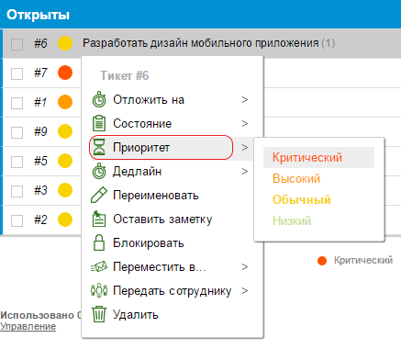Screen dimensions: 401x349
Task: Click the stopwatch icon beside Дедлайн
Action: pyautogui.click(x=99, y=171)
